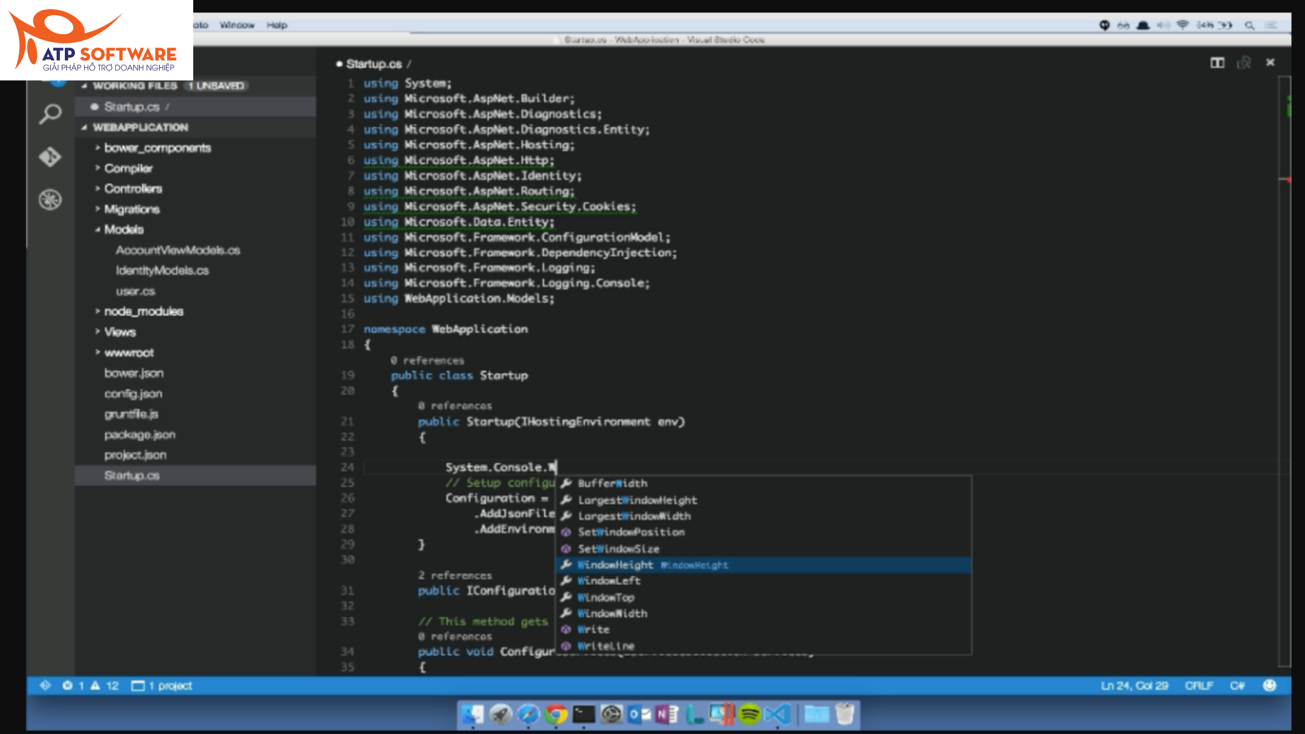Expand the bower_components folder
The height and width of the screenshot is (734, 1305).
click(157, 148)
